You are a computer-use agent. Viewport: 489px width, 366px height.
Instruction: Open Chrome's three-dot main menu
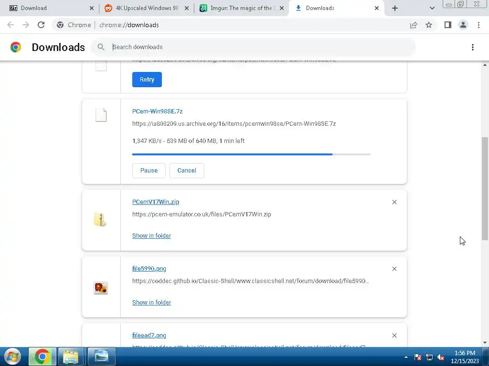point(478,25)
